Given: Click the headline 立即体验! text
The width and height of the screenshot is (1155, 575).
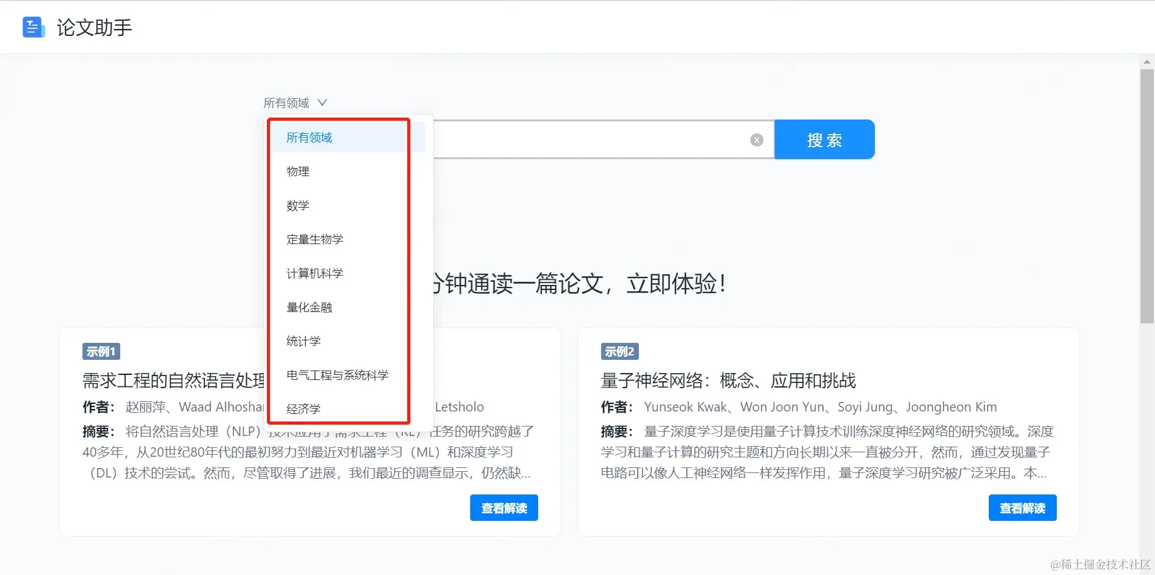Looking at the screenshot, I should [677, 284].
